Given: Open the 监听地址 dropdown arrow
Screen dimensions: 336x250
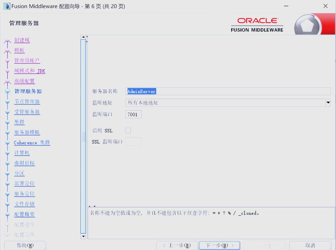Looking at the screenshot, I should pos(328,102).
